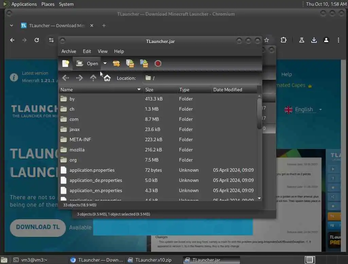Expand the Open button dropdown arrow
This screenshot has width=348, height=264.
(105, 63)
